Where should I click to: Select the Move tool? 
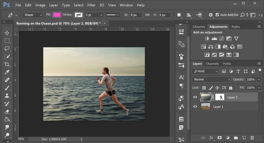pyautogui.click(x=7, y=33)
